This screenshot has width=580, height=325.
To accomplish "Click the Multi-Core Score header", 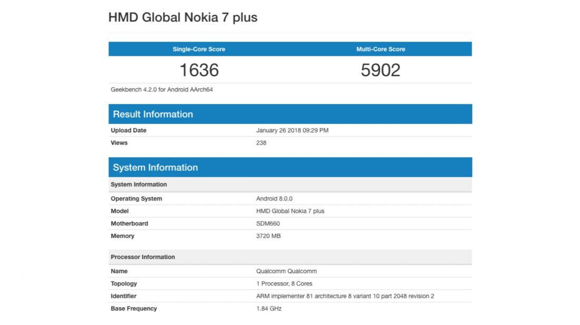I will tap(381, 49).
